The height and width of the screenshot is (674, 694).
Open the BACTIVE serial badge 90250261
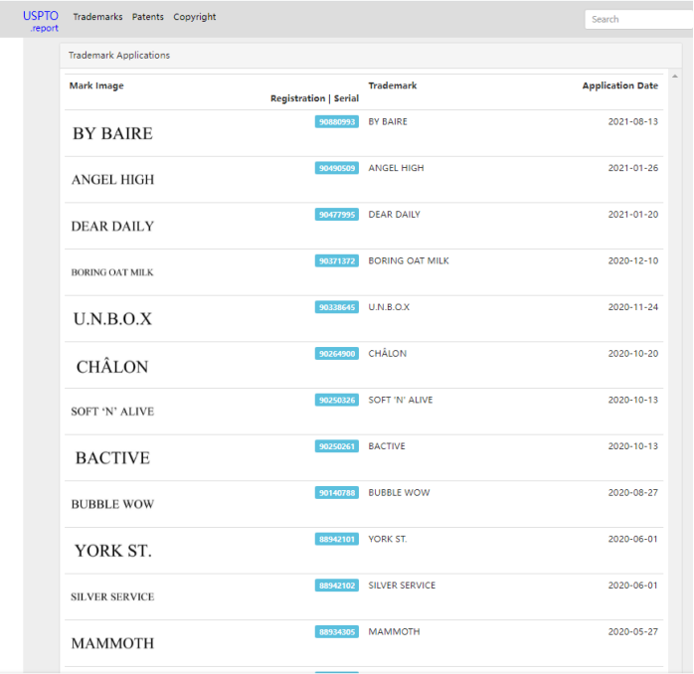[x=337, y=446]
